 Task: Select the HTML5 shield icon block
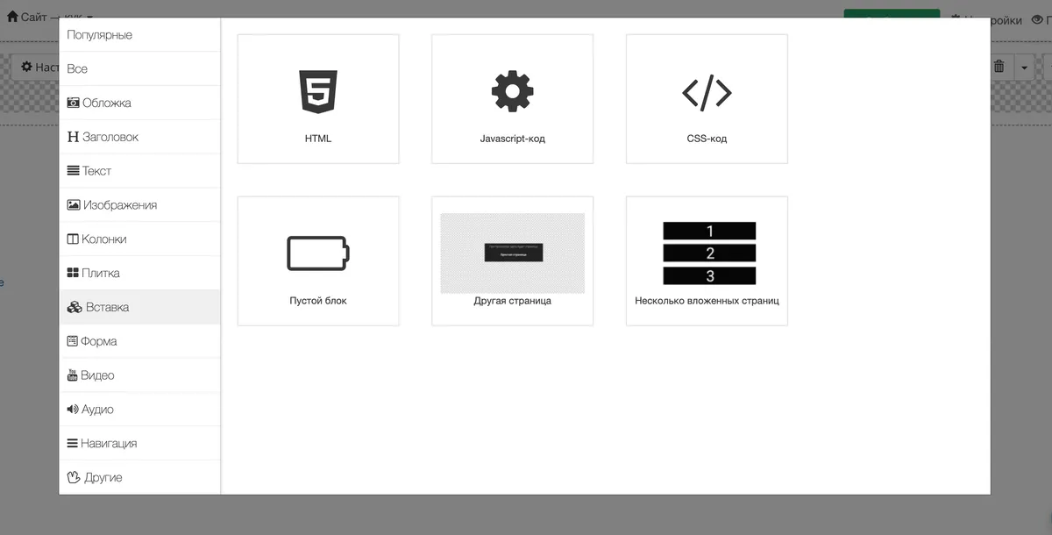318,91
